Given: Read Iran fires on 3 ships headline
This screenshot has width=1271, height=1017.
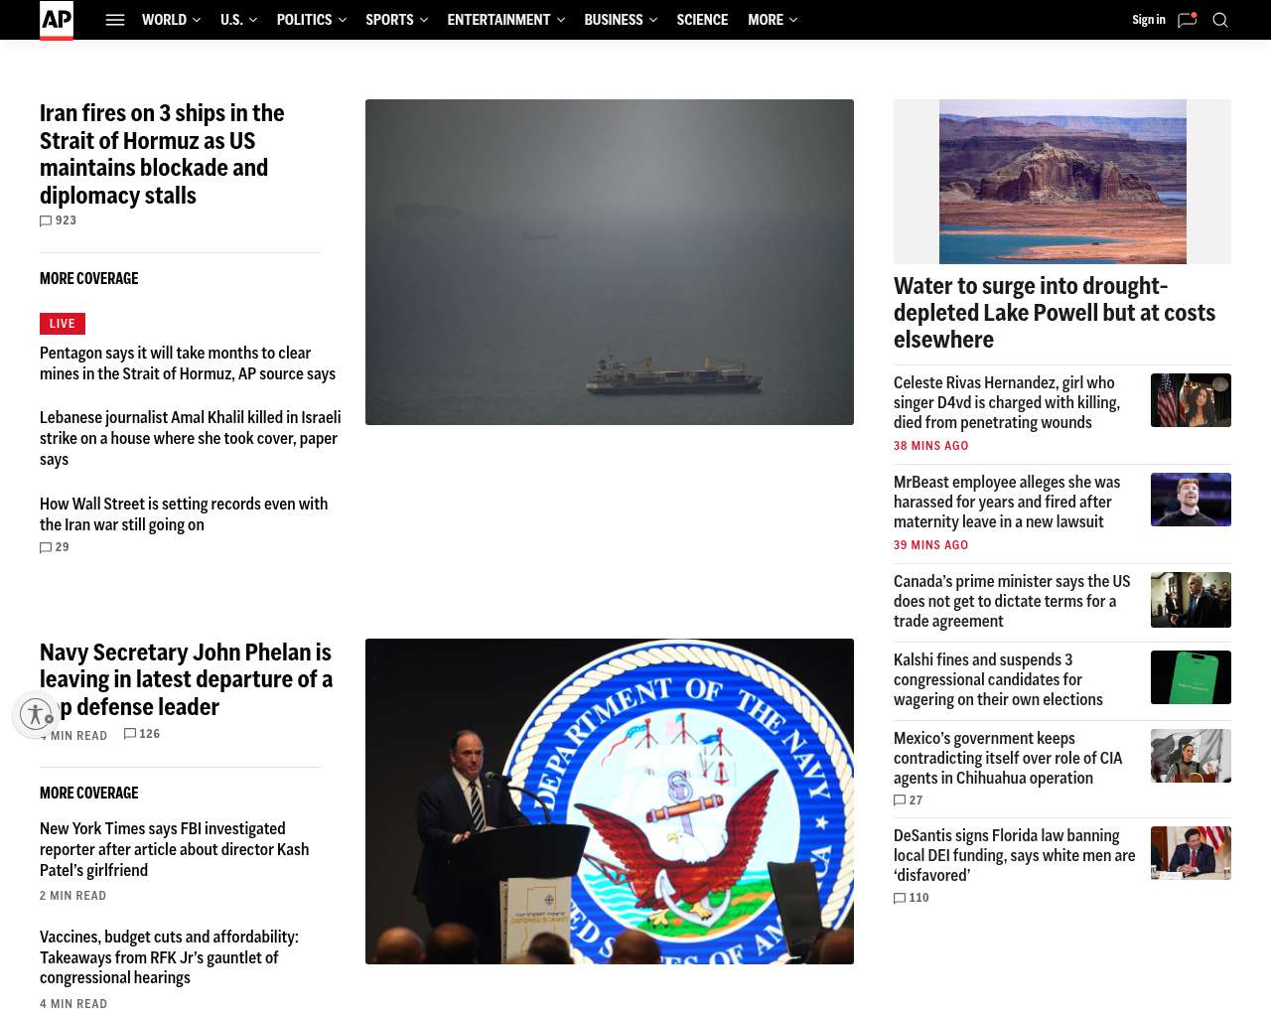Looking at the screenshot, I should point(162,154).
